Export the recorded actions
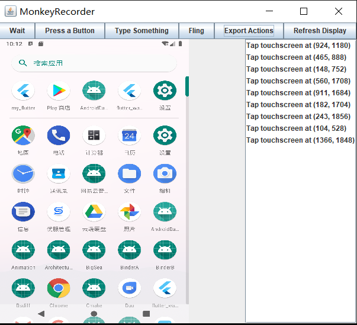 pos(249,31)
